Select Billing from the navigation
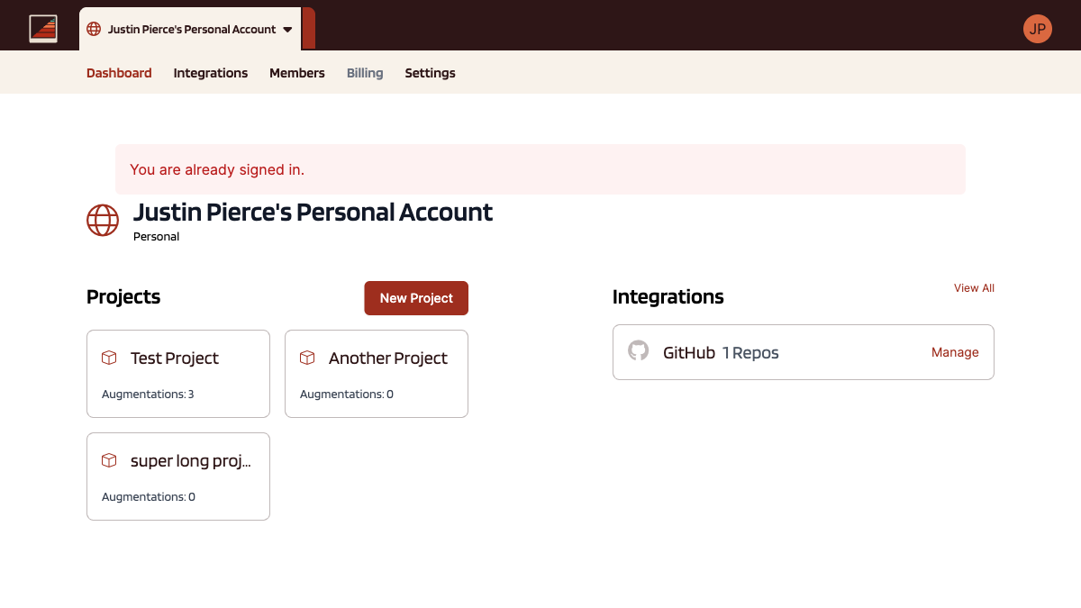Image resolution: width=1081 pixels, height=608 pixels. [365, 73]
